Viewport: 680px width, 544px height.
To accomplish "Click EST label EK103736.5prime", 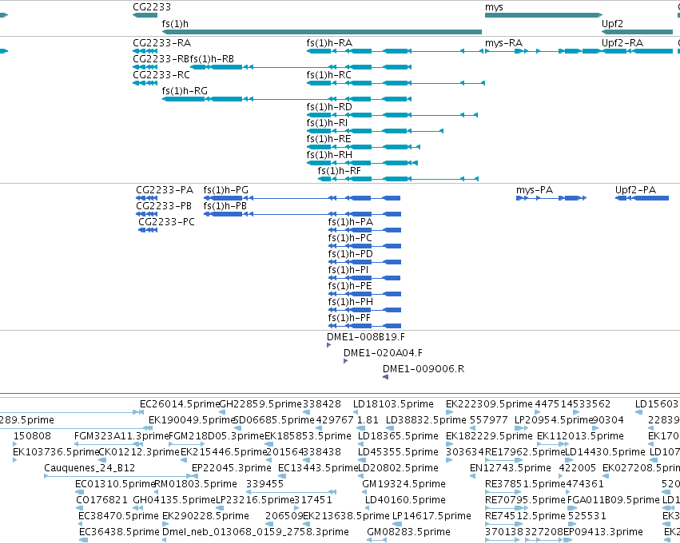I will tap(57, 452).
